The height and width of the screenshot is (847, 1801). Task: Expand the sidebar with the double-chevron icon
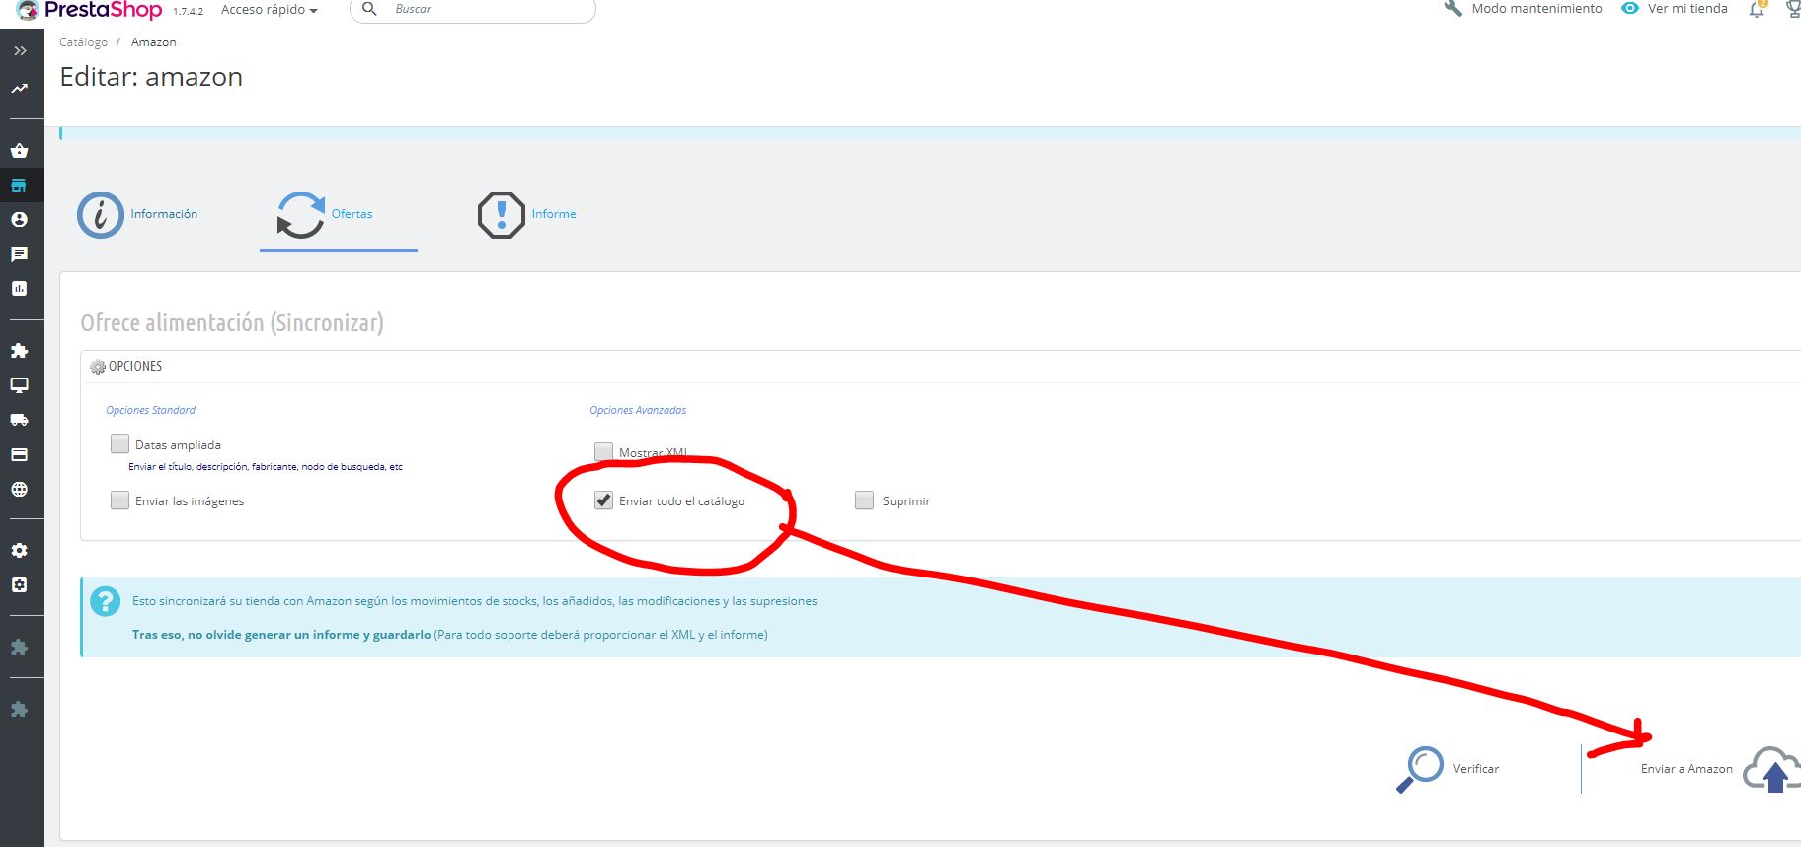click(x=20, y=51)
